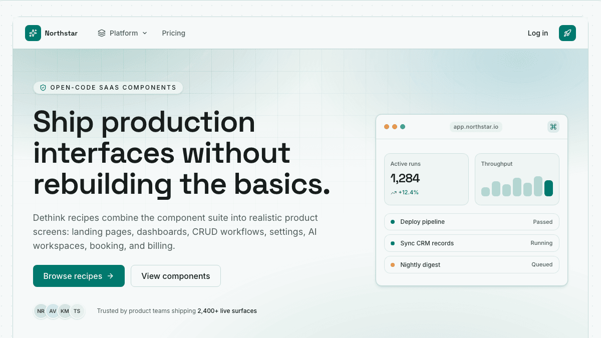Click the rocket icon button in navbar
Screen dimensions: 601x338
[567, 33]
